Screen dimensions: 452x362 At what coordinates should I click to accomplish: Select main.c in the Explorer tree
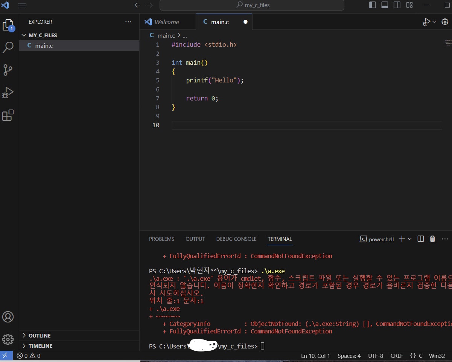44,46
